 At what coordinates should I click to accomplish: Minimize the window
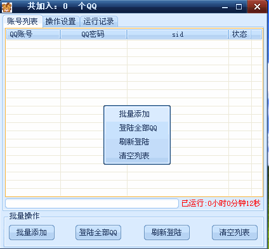[225, 7]
